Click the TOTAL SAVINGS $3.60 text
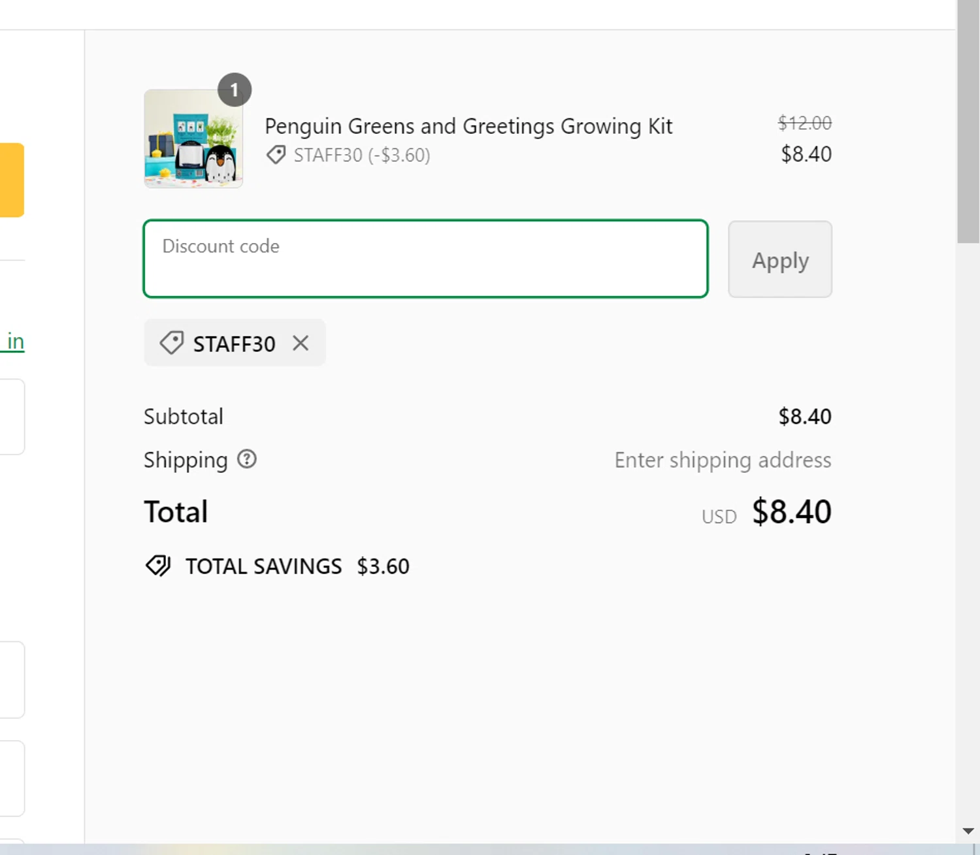This screenshot has width=980, height=855. [297, 566]
